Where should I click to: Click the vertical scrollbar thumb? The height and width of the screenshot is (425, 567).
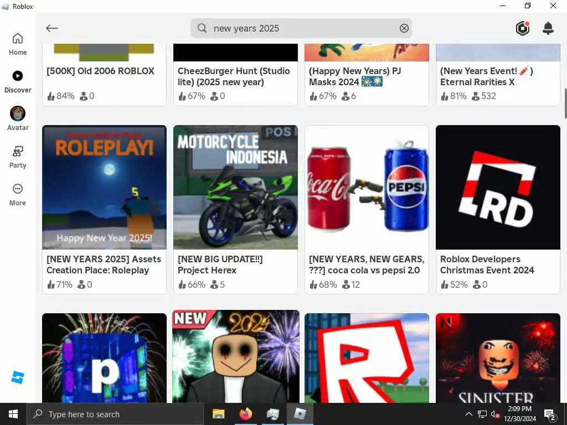point(565,103)
